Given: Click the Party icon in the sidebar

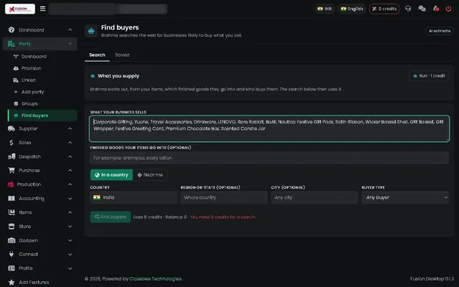Looking at the screenshot, I should [x=11, y=44].
